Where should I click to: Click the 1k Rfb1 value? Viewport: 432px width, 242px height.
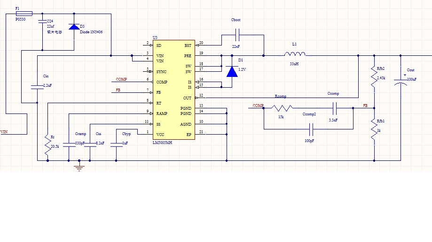[x=379, y=131]
